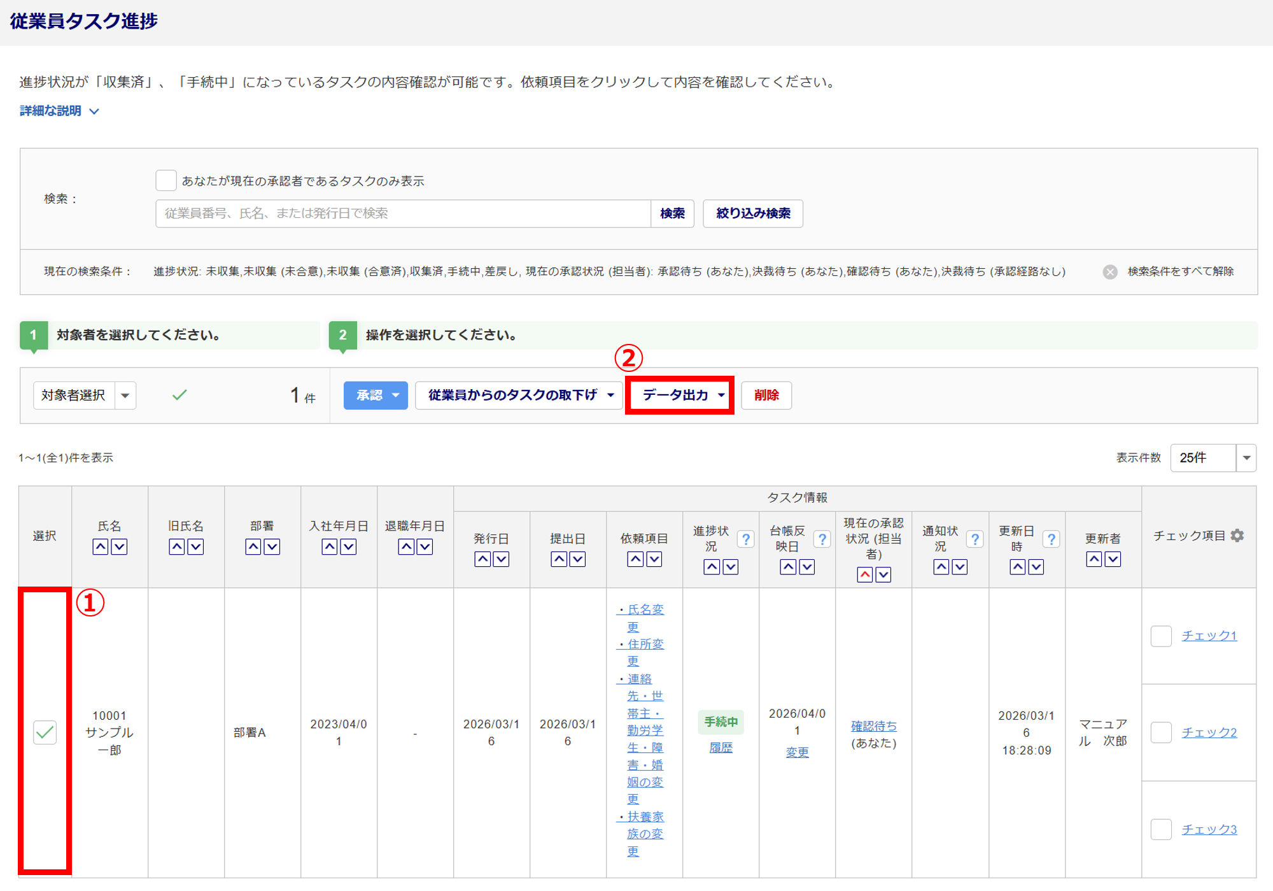Click the help icon beside 台帳反映日
Screen dimensions: 1273x891
[822, 539]
